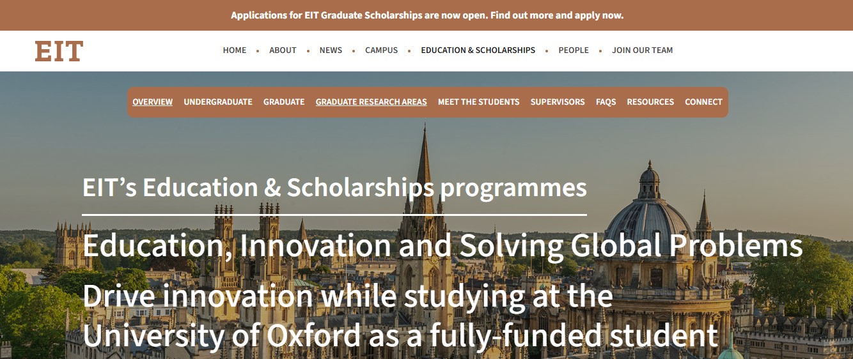
Task: Switch to the Overview tab
Action: pos(152,102)
